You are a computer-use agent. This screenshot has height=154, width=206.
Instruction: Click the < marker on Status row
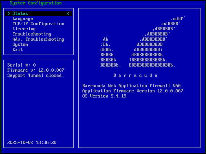coord(68,14)
